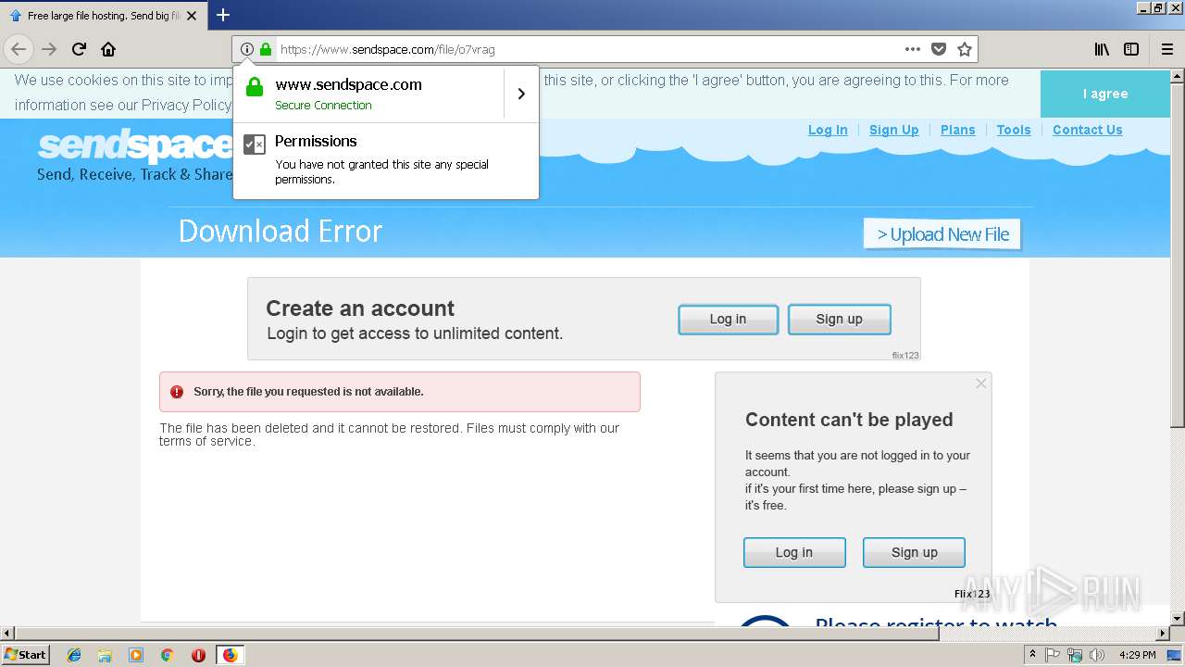Click Sign up under Content can't be played

click(x=914, y=552)
